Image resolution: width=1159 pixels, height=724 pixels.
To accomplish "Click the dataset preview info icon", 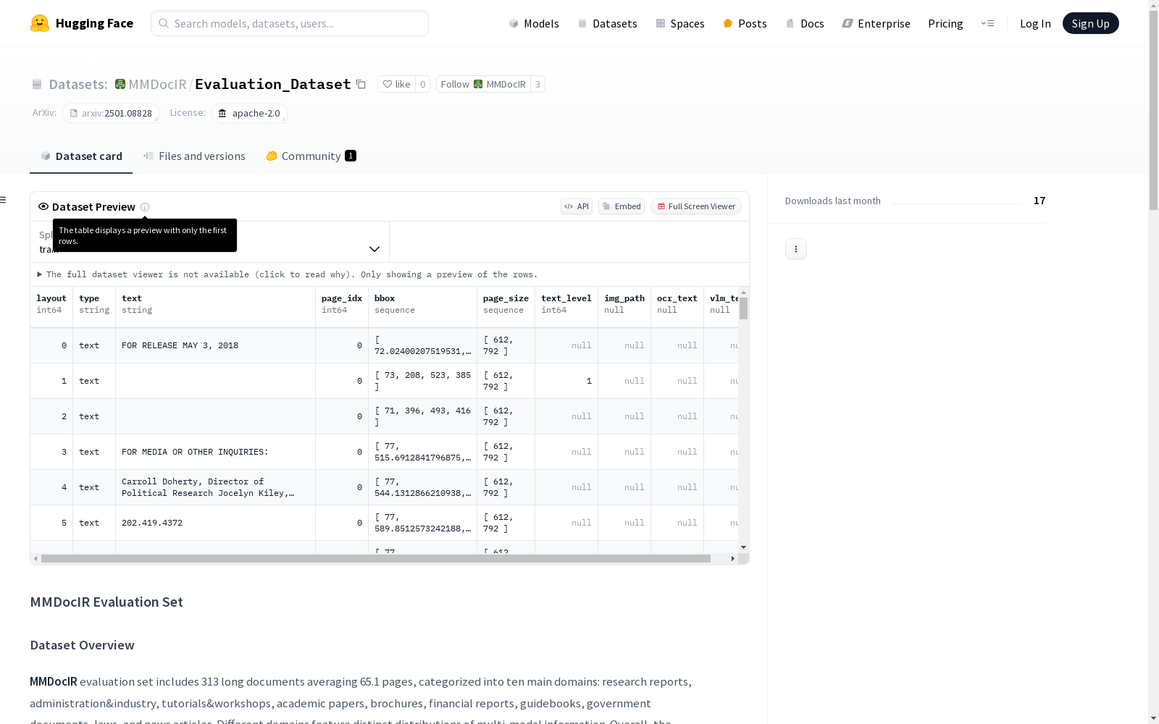I will click(x=145, y=207).
